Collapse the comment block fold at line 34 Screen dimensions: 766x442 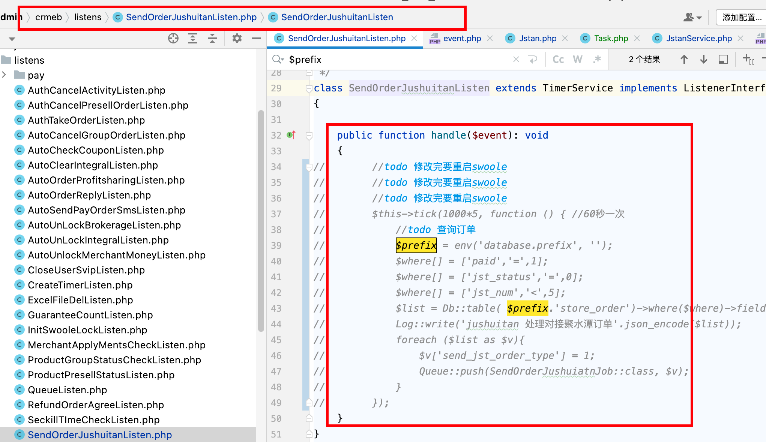click(x=309, y=167)
